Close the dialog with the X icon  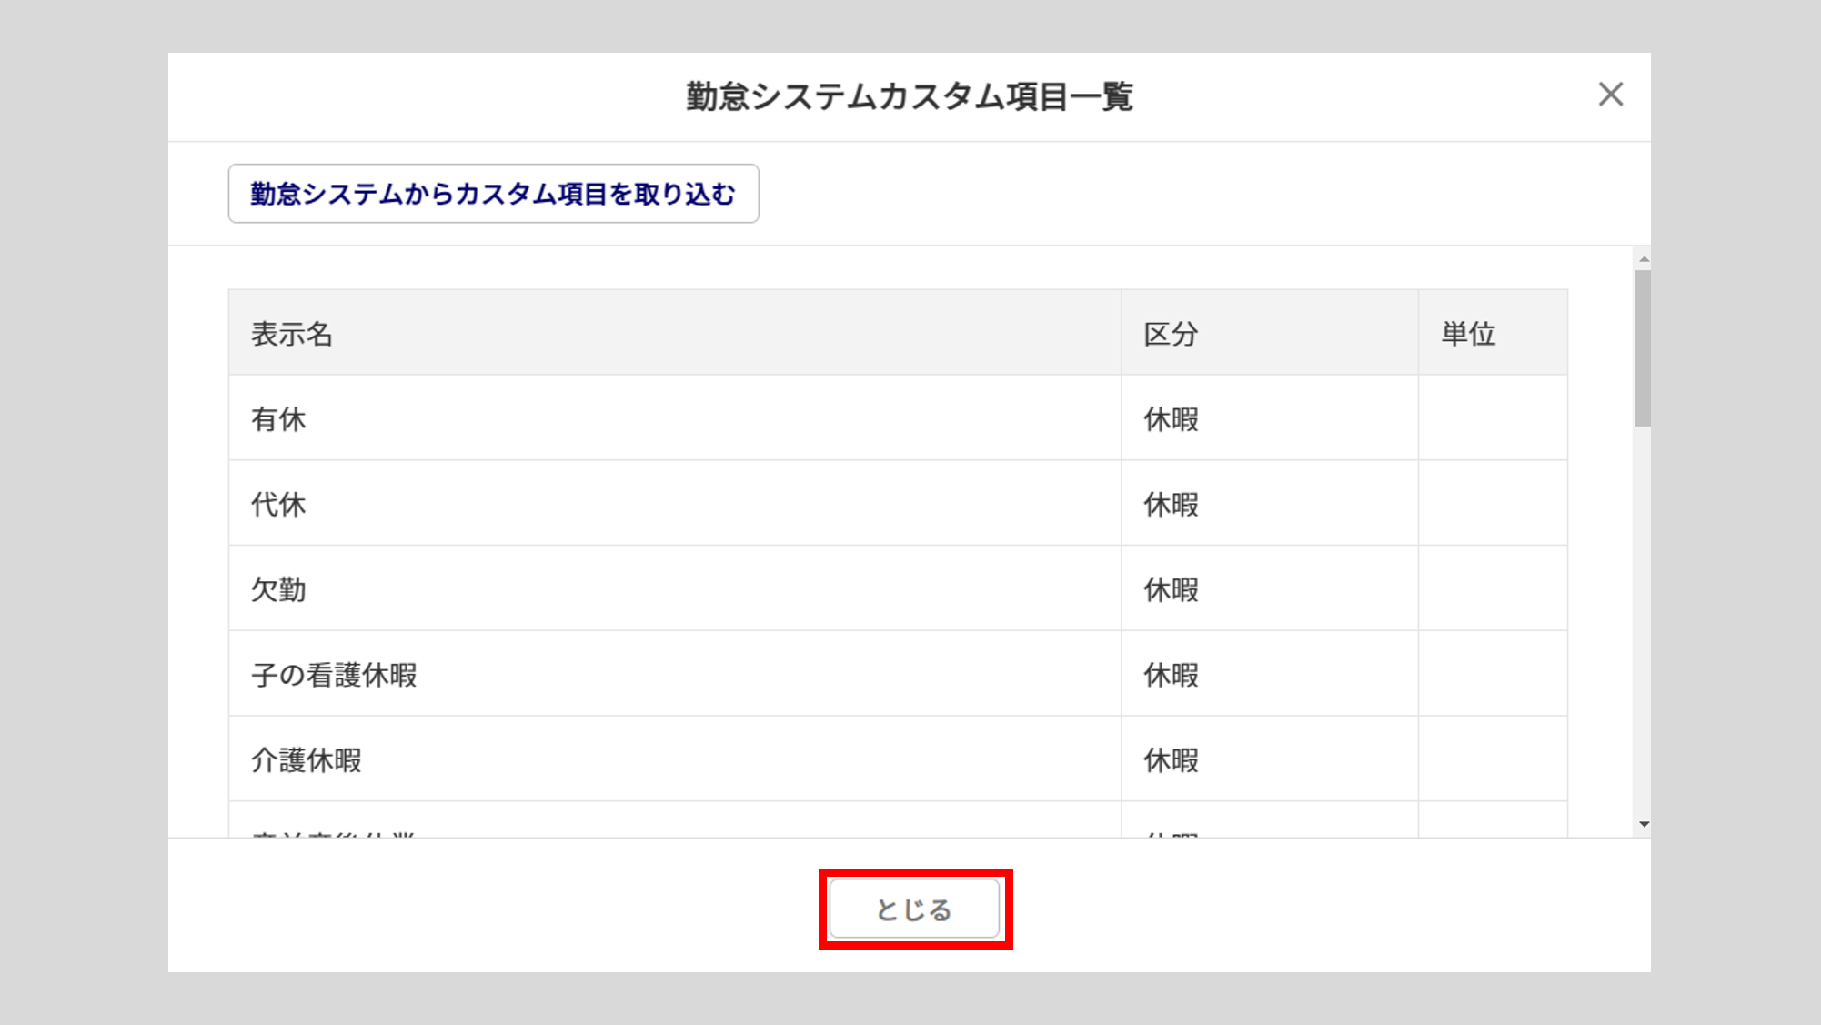click(1611, 95)
